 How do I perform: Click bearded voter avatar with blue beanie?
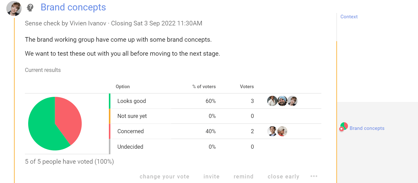[282, 101]
